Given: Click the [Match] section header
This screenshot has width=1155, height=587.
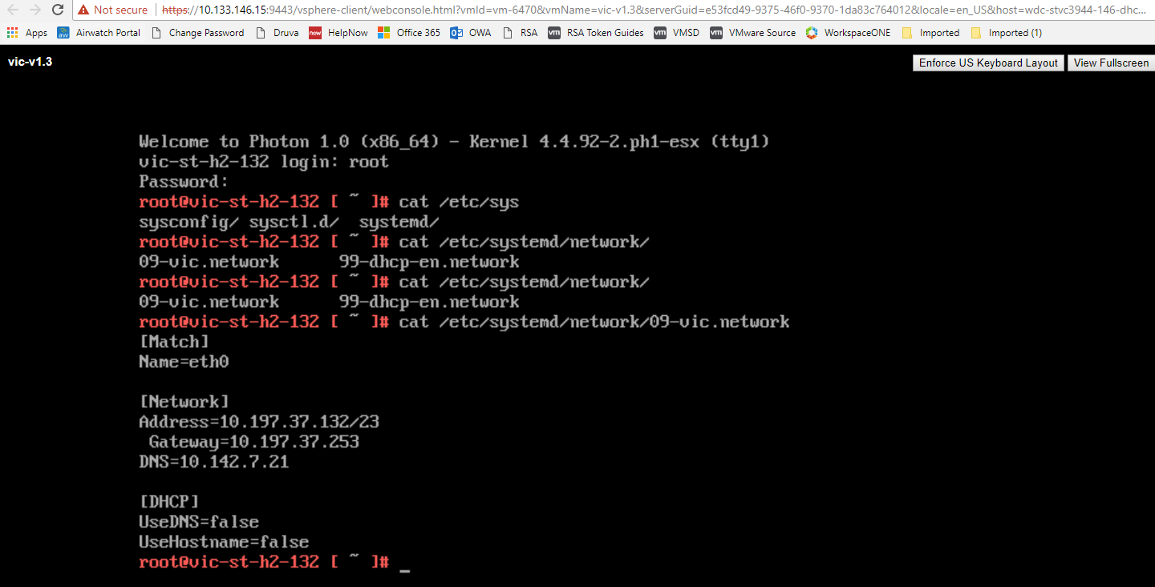Looking at the screenshot, I should pyautogui.click(x=174, y=342).
